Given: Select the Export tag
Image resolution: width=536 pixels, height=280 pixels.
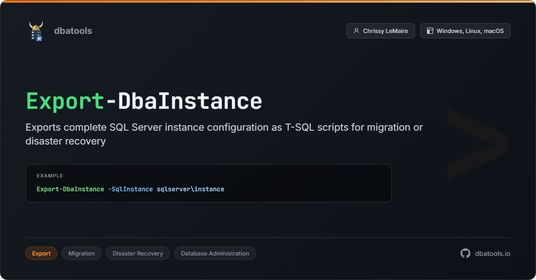Looking at the screenshot, I should coord(42,253).
